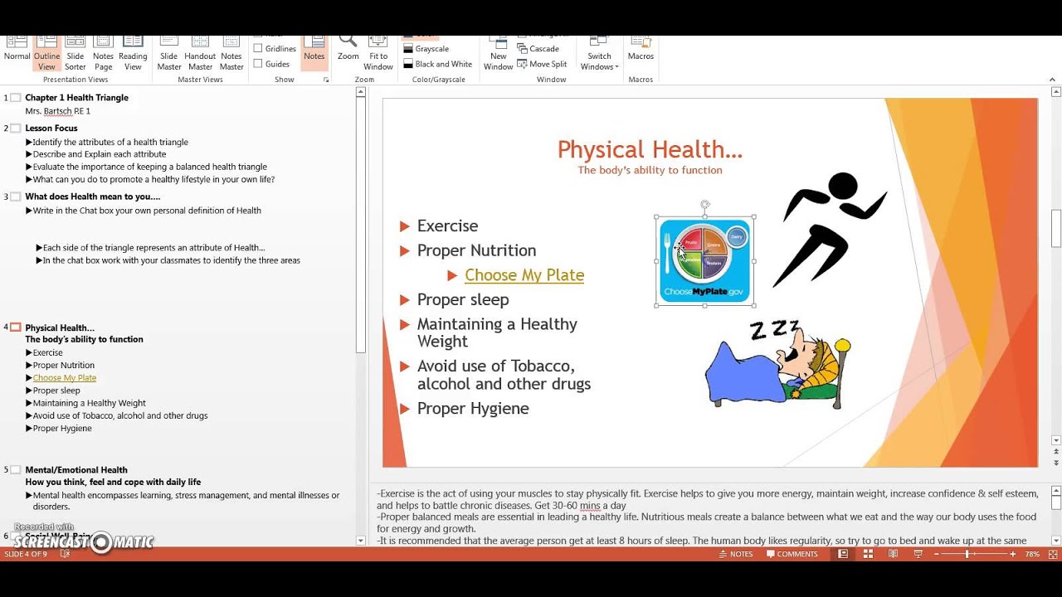
Task: Open COMMENTS from the status bar
Action: pos(792,554)
